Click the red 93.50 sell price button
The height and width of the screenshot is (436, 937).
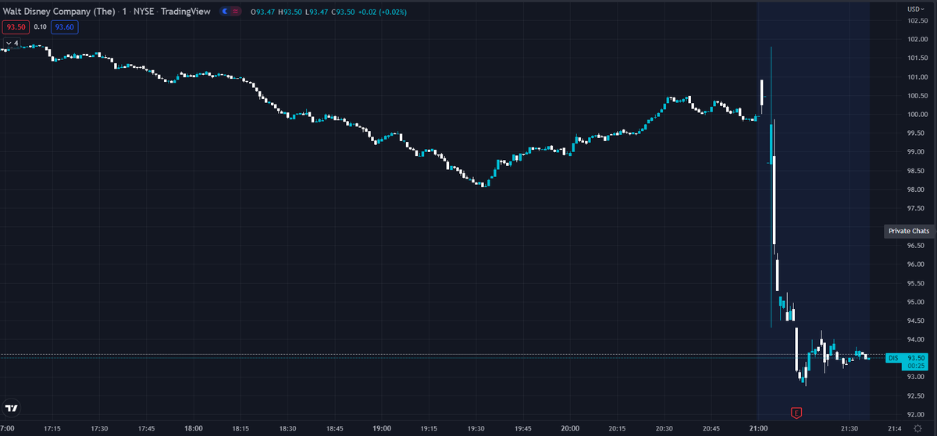pos(16,27)
